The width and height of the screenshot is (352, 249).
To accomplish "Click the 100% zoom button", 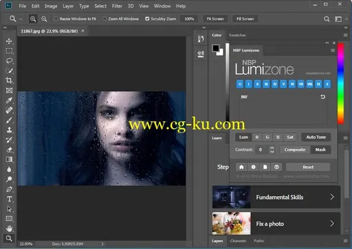I will tap(189, 19).
